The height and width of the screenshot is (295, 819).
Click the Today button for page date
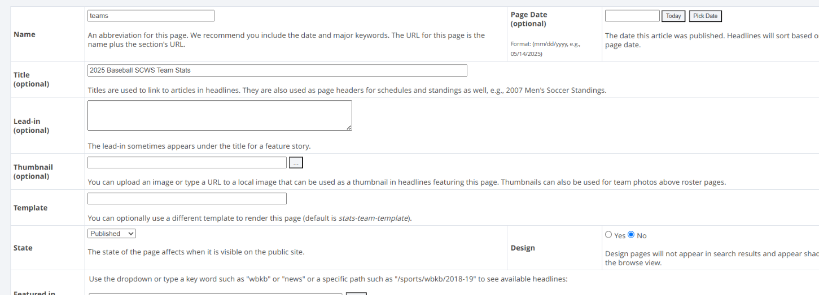tap(673, 16)
